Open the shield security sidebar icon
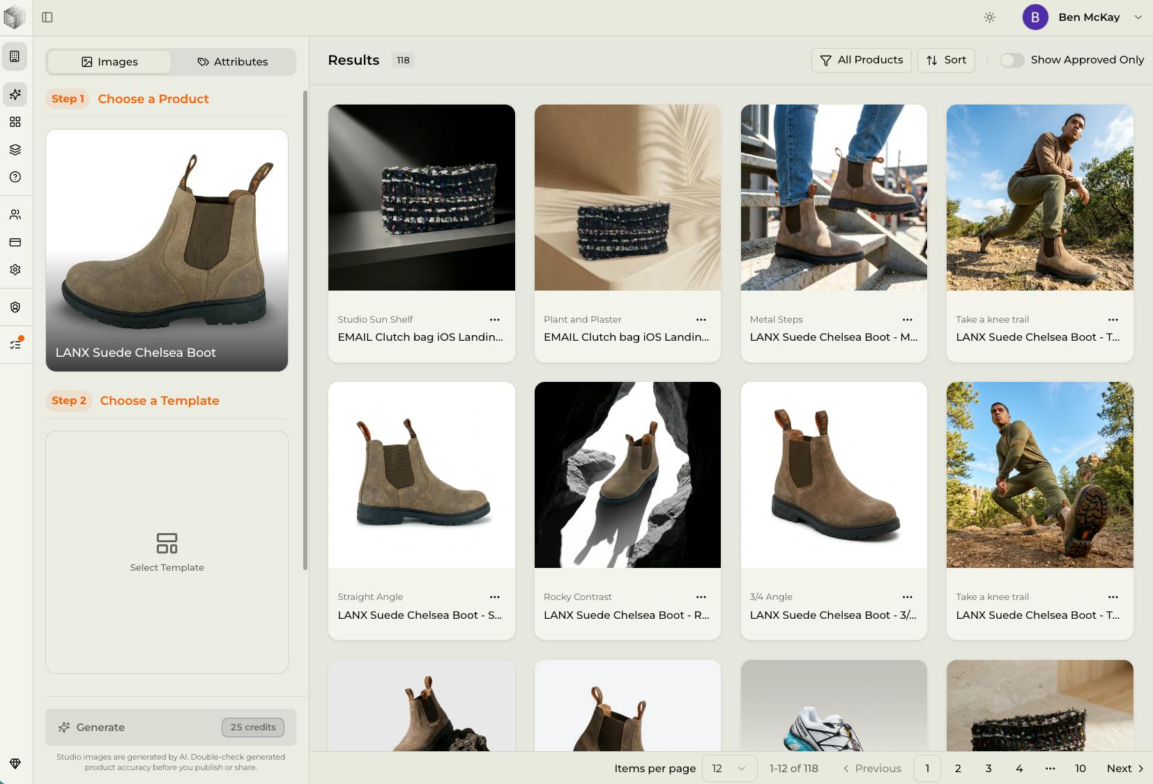 pyautogui.click(x=15, y=307)
